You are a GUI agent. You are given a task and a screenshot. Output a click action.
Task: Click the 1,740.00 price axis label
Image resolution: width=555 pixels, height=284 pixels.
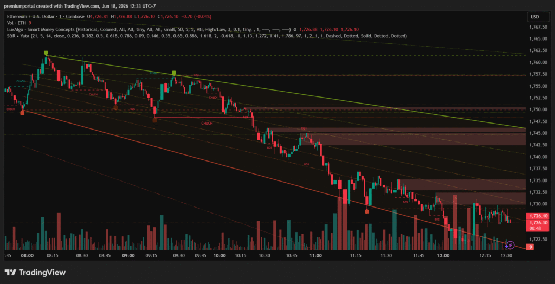(x=538, y=157)
